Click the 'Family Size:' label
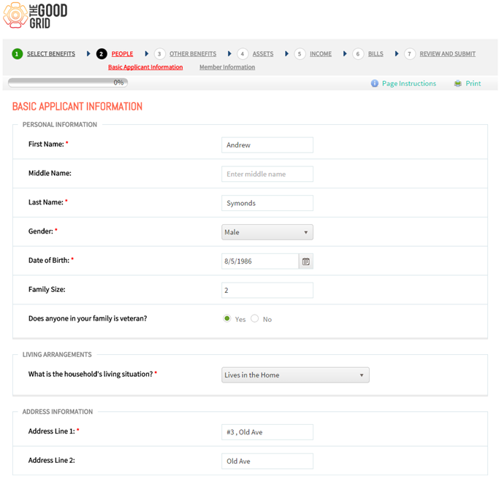This screenshot has width=499, height=487. 47,289
